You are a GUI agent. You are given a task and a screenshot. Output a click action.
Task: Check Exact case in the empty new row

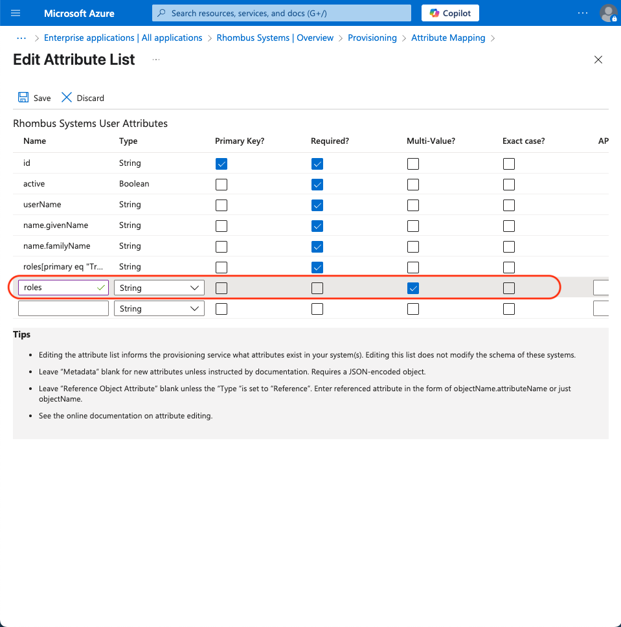coord(509,309)
